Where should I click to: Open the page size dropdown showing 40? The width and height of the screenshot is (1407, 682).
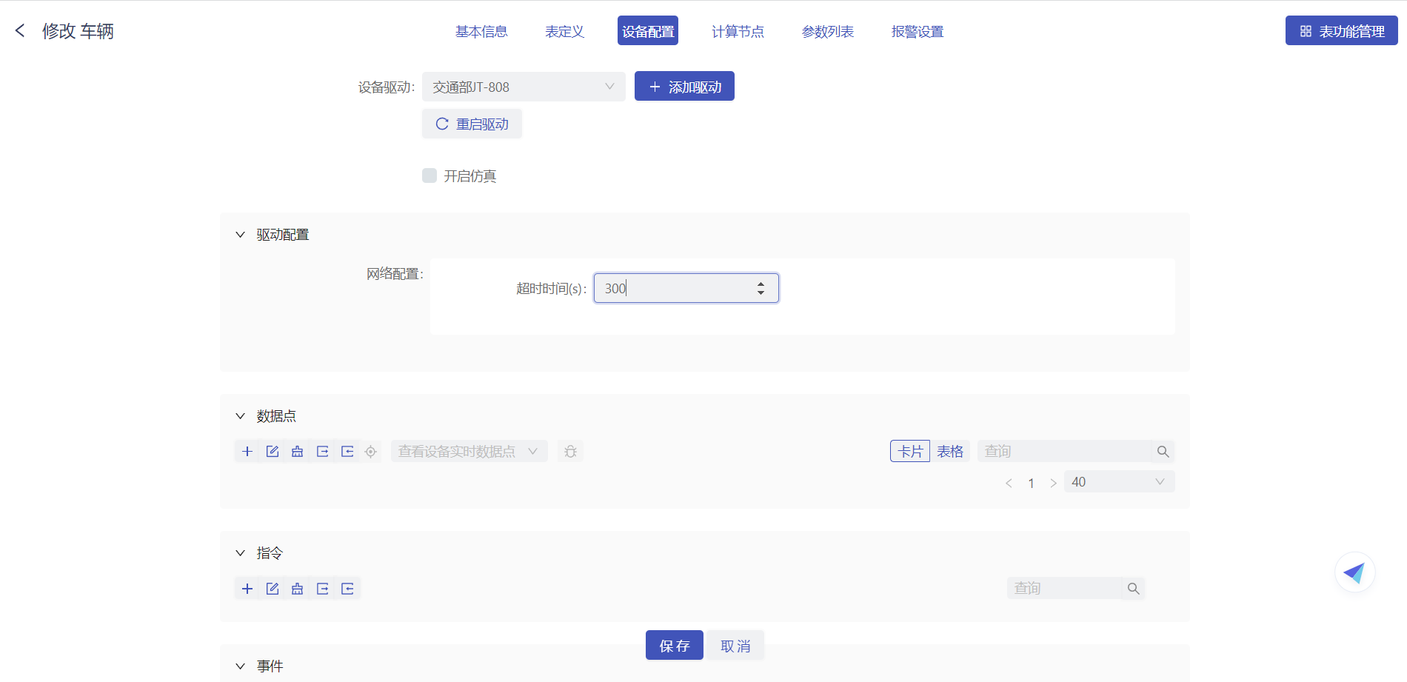click(x=1119, y=482)
